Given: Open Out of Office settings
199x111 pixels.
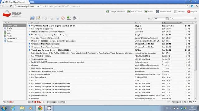Looking at the screenshot, I should 135,12.
